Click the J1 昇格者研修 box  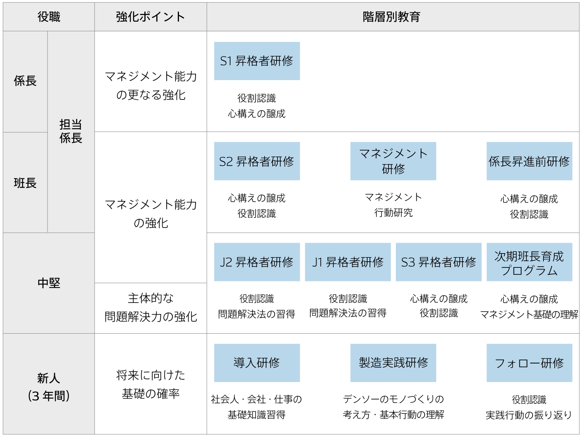(x=348, y=262)
